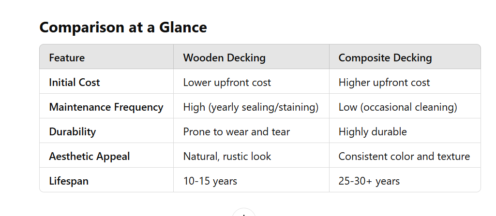Select the Lifespan row label

[x=69, y=181]
